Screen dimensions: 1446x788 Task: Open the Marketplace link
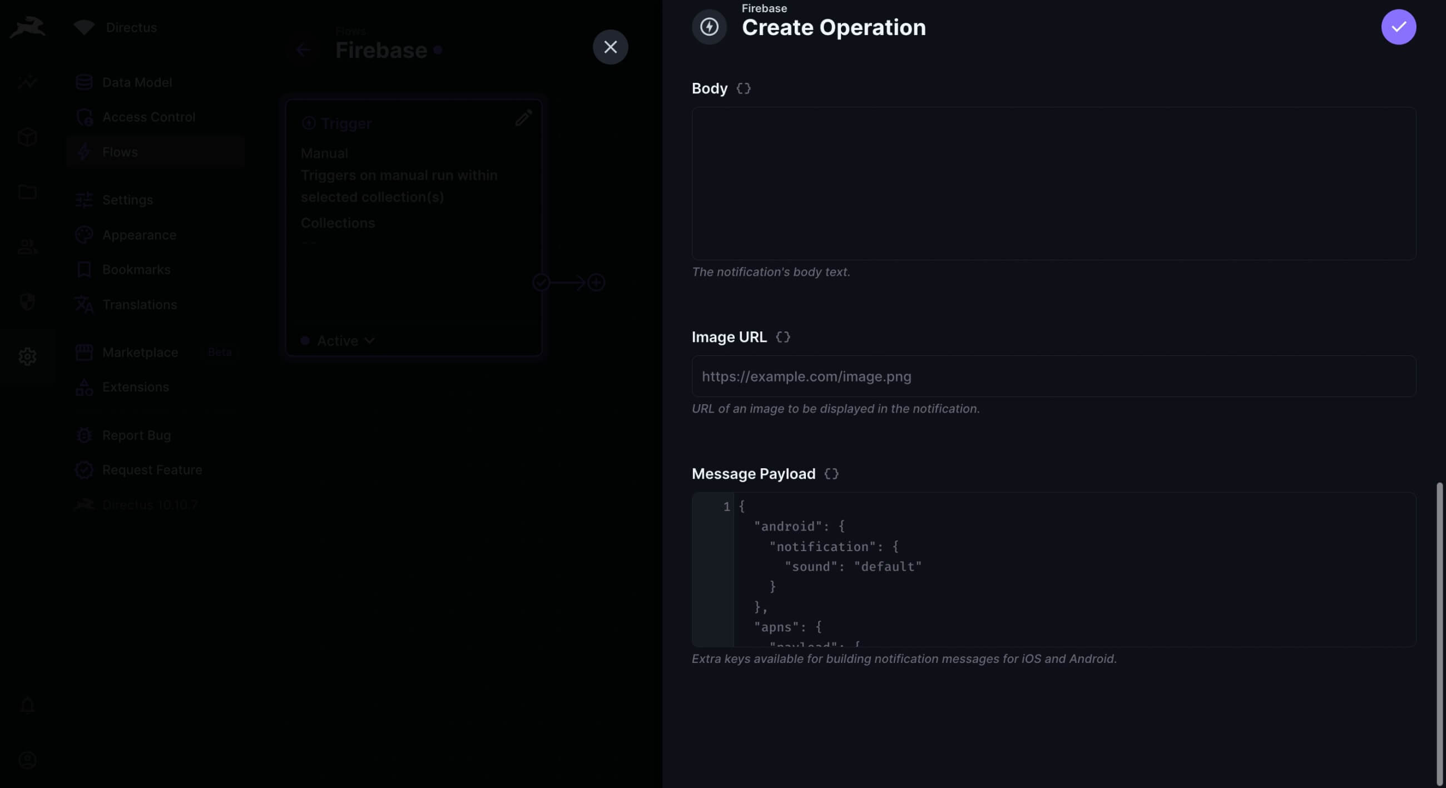(x=140, y=353)
